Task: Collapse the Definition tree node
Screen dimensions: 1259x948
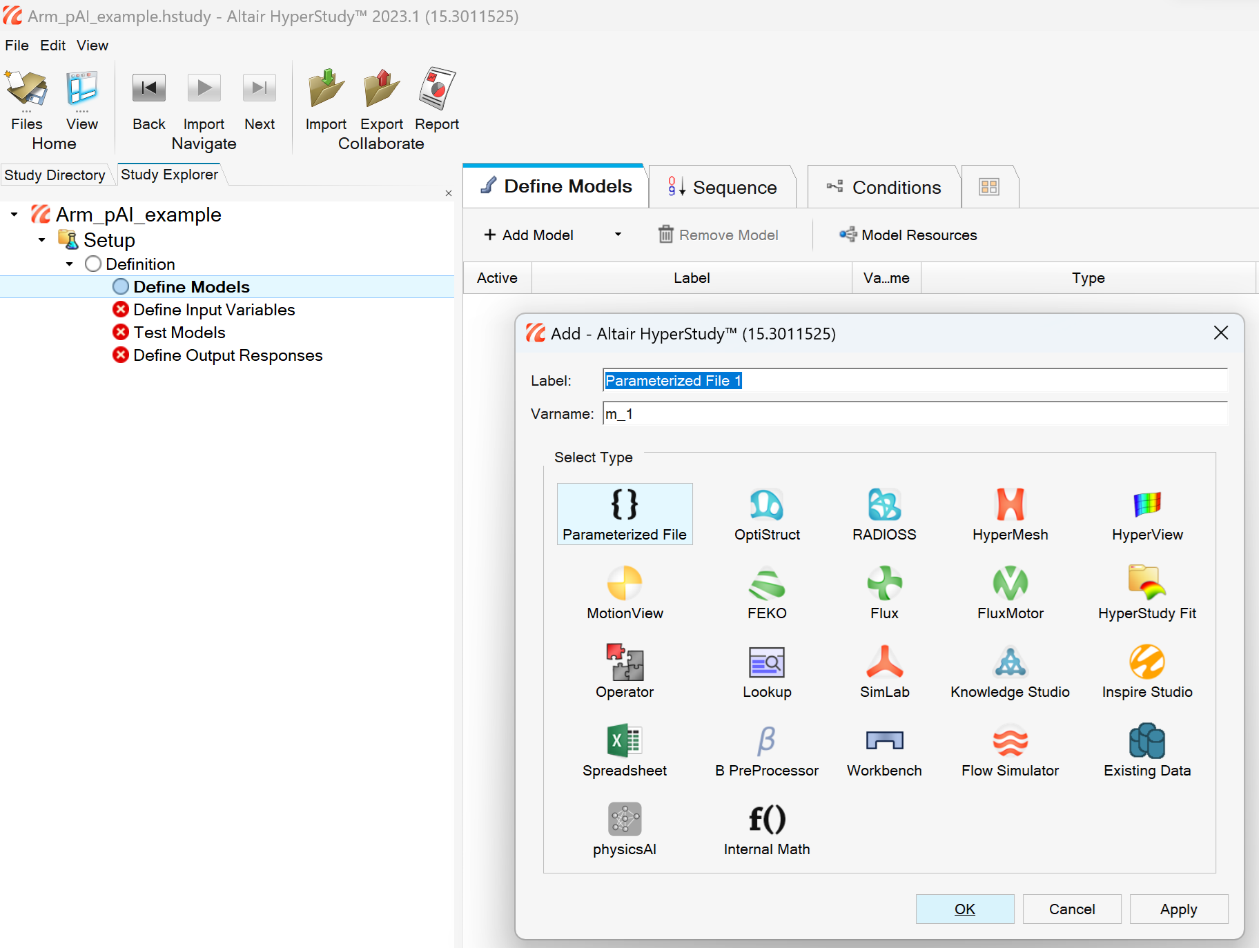Action: click(x=70, y=264)
